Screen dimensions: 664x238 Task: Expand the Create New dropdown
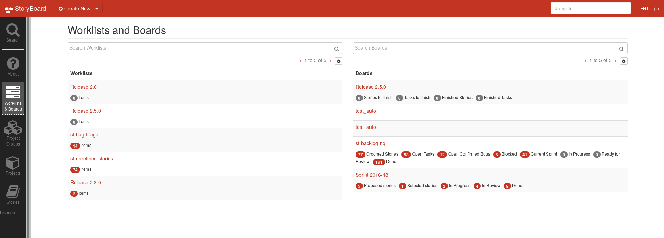[78, 9]
